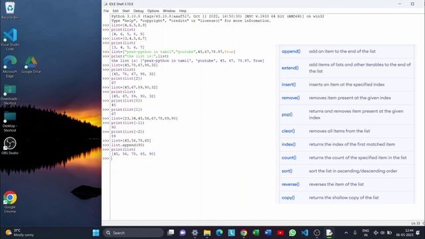Click the remove() method link

click(x=291, y=98)
